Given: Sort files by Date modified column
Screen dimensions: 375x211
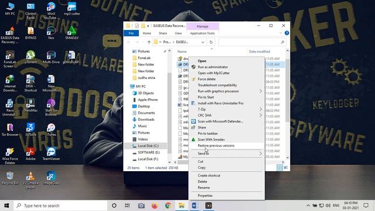Looking at the screenshot, I should pyautogui.click(x=259, y=52).
